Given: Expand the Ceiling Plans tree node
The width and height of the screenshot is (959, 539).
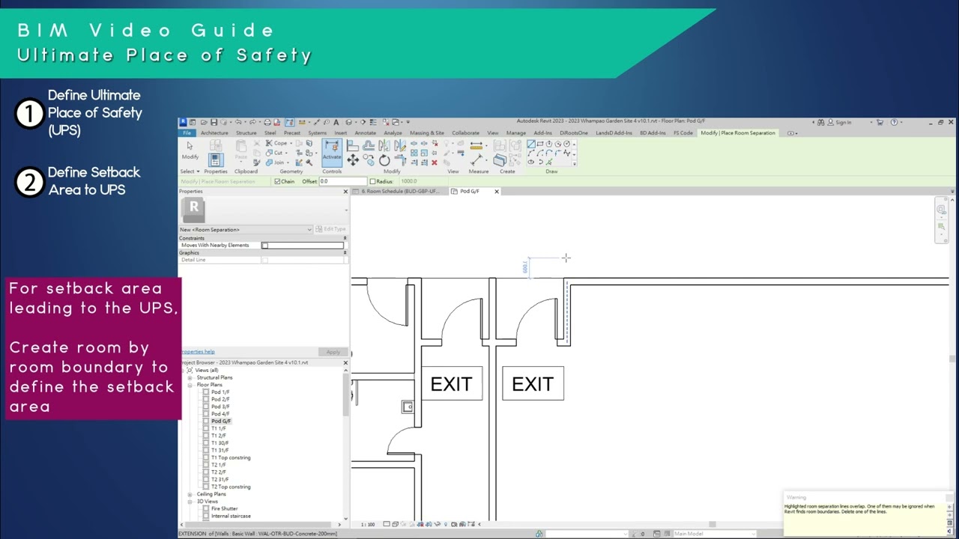Looking at the screenshot, I should tap(190, 494).
